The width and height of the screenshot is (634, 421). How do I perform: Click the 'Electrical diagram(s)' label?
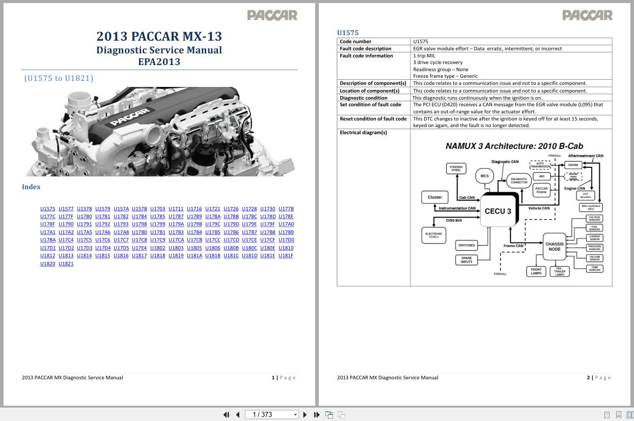(x=364, y=132)
